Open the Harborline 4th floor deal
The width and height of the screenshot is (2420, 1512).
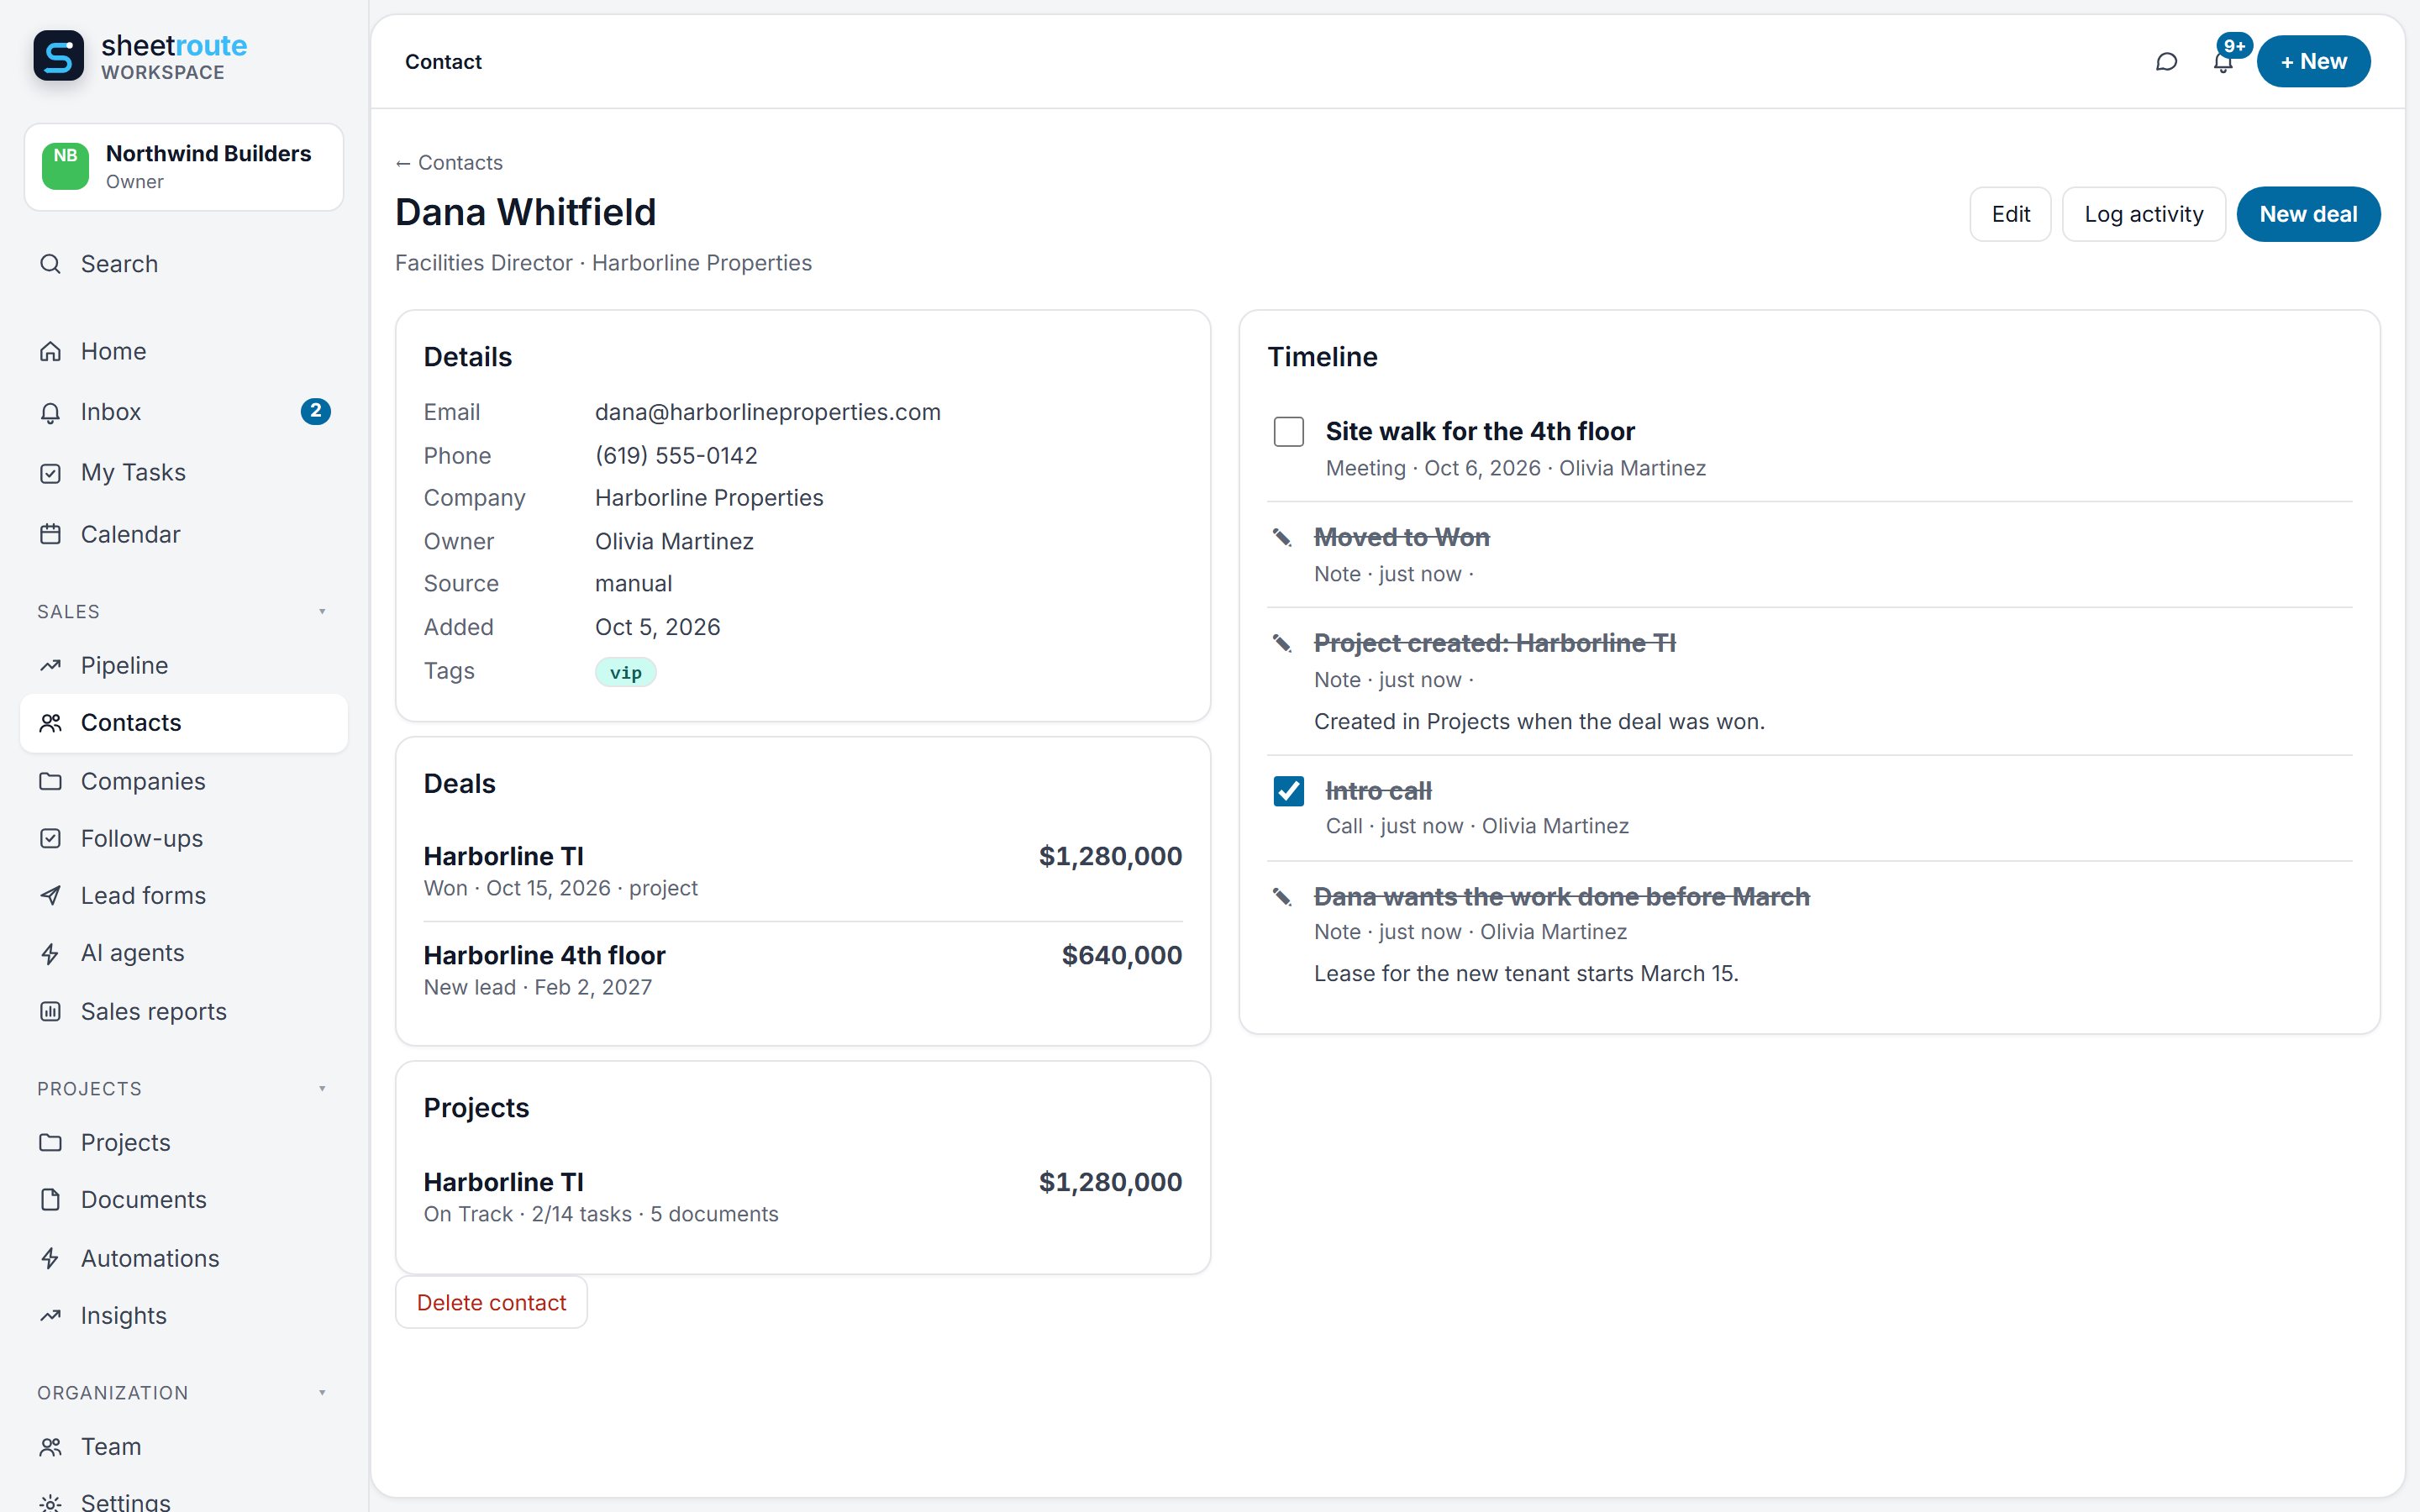[803, 970]
